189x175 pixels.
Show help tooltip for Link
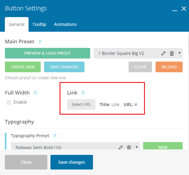tap(83, 93)
